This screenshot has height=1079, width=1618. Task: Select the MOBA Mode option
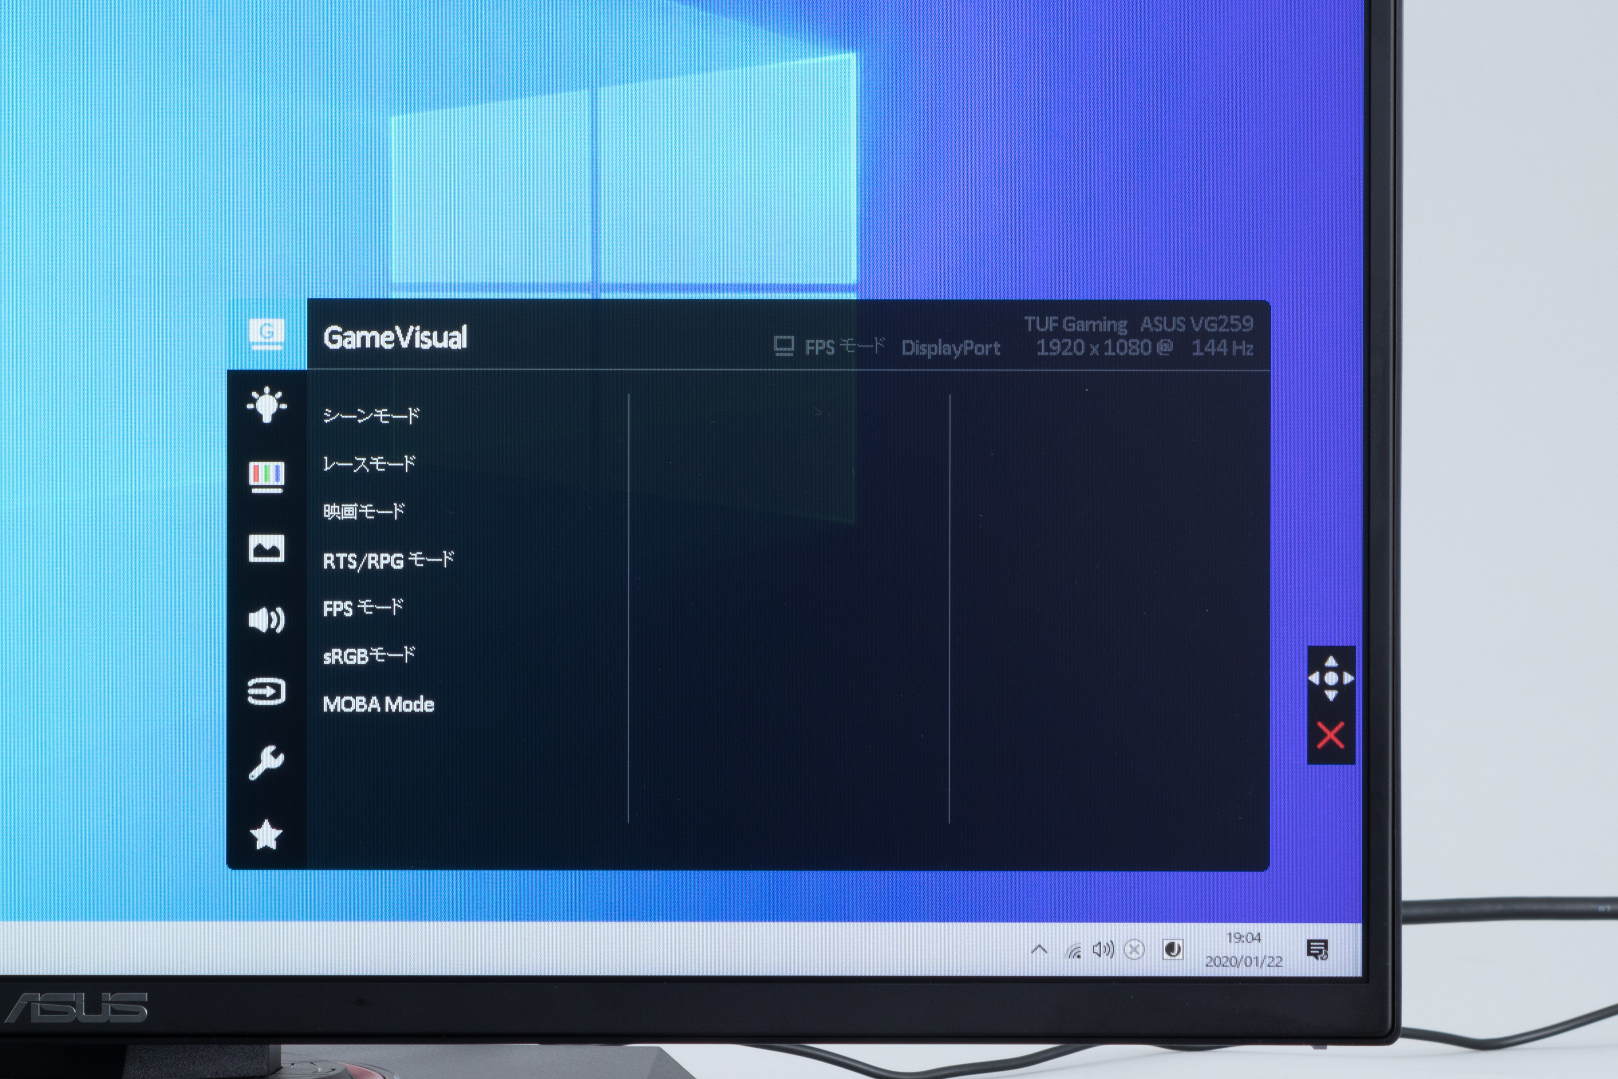[379, 704]
